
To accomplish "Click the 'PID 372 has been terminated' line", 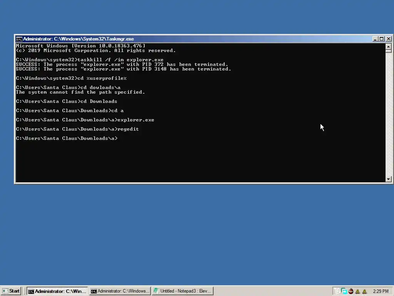I will click(122, 64).
